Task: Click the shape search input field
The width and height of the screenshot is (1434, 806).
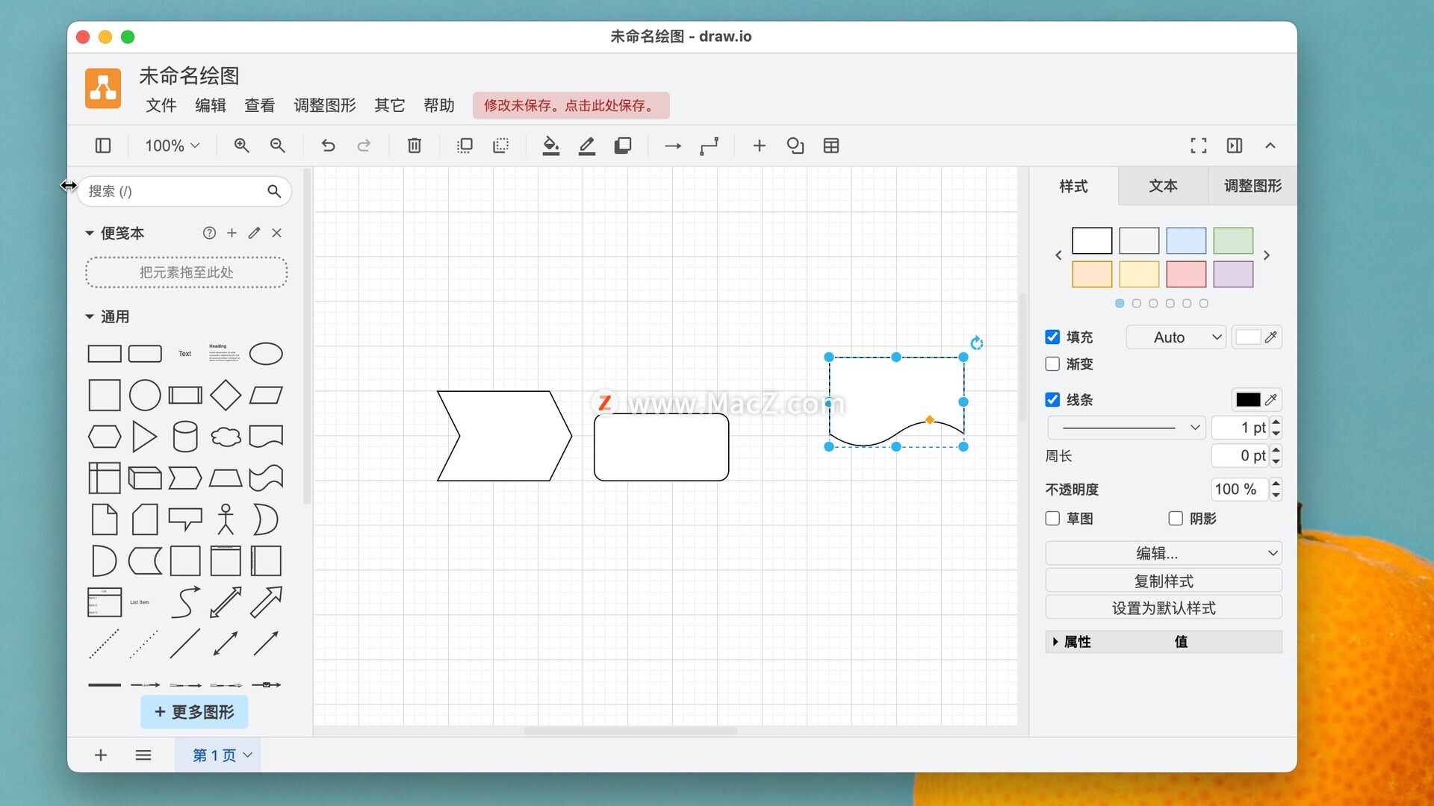Action: click(x=184, y=191)
